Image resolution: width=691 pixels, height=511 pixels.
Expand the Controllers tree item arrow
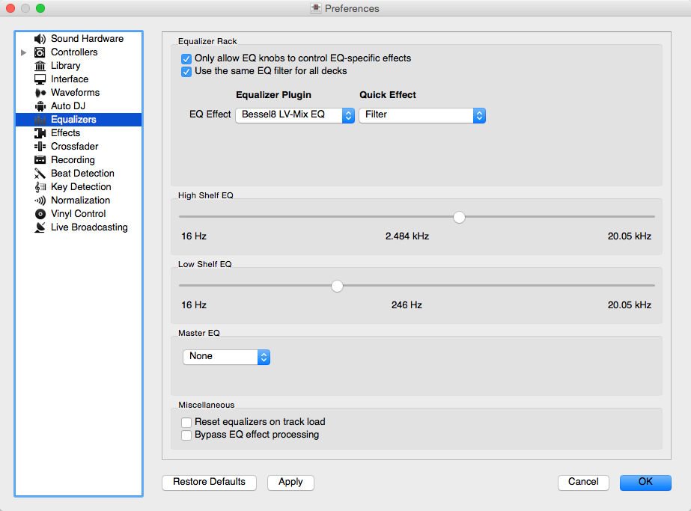coord(24,52)
